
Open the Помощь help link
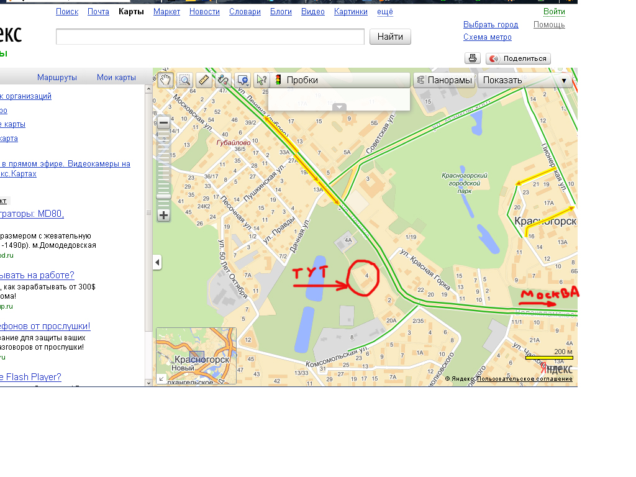click(549, 25)
